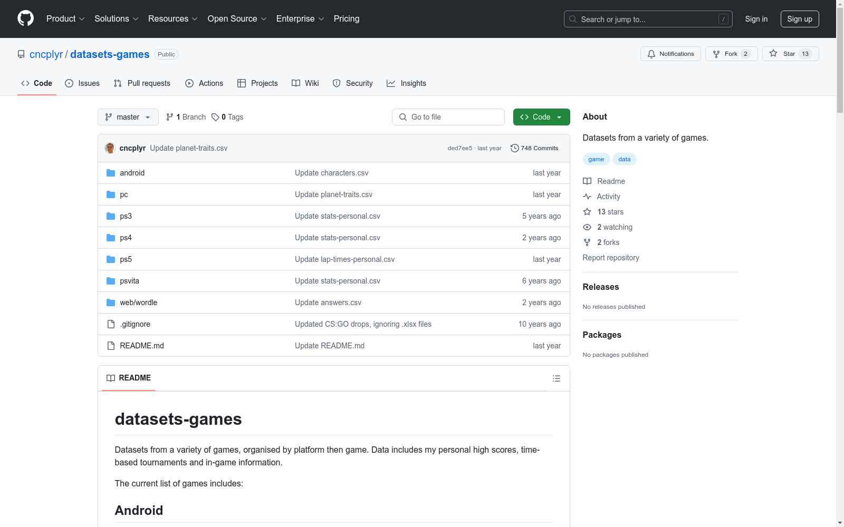This screenshot has height=527, width=844.
Task: Expand the Open Source menu
Action: click(237, 18)
